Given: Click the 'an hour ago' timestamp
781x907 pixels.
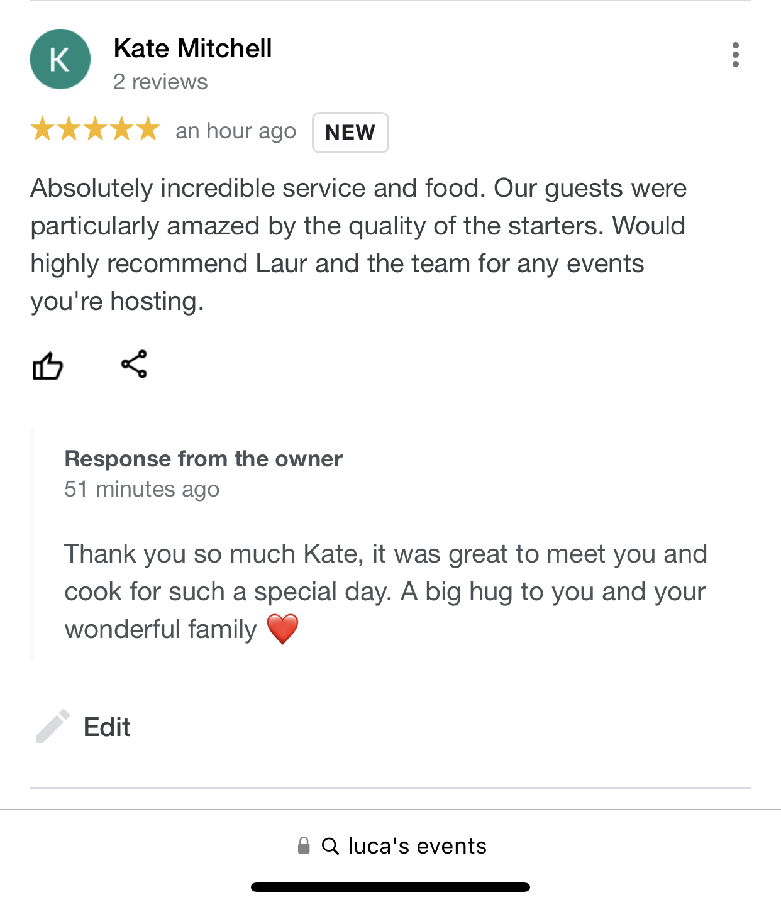Looking at the screenshot, I should 236,131.
